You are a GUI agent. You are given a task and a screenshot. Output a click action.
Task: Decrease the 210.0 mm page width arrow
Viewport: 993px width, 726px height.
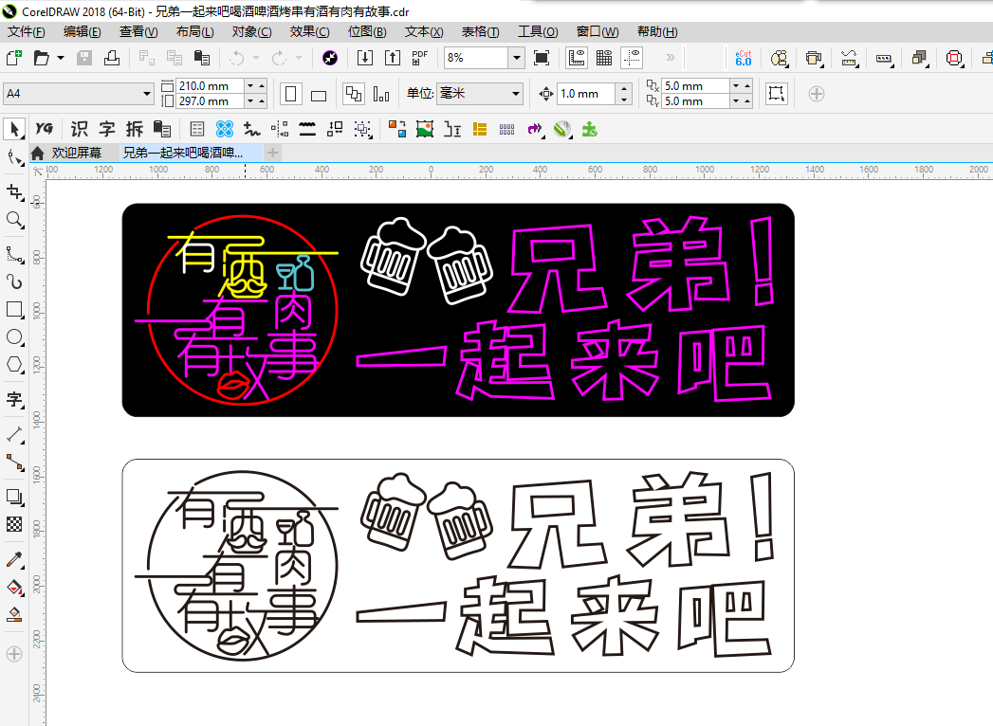pyautogui.click(x=250, y=85)
